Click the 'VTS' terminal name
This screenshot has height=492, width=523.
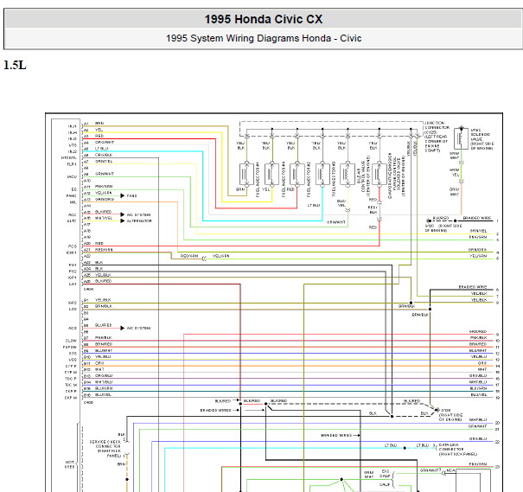(x=73, y=145)
